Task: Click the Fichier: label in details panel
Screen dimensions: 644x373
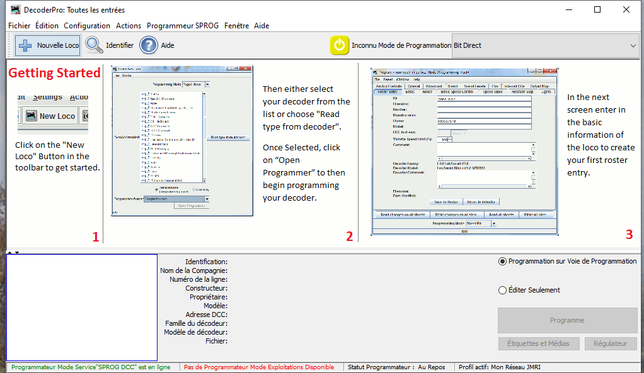Action: [216, 341]
